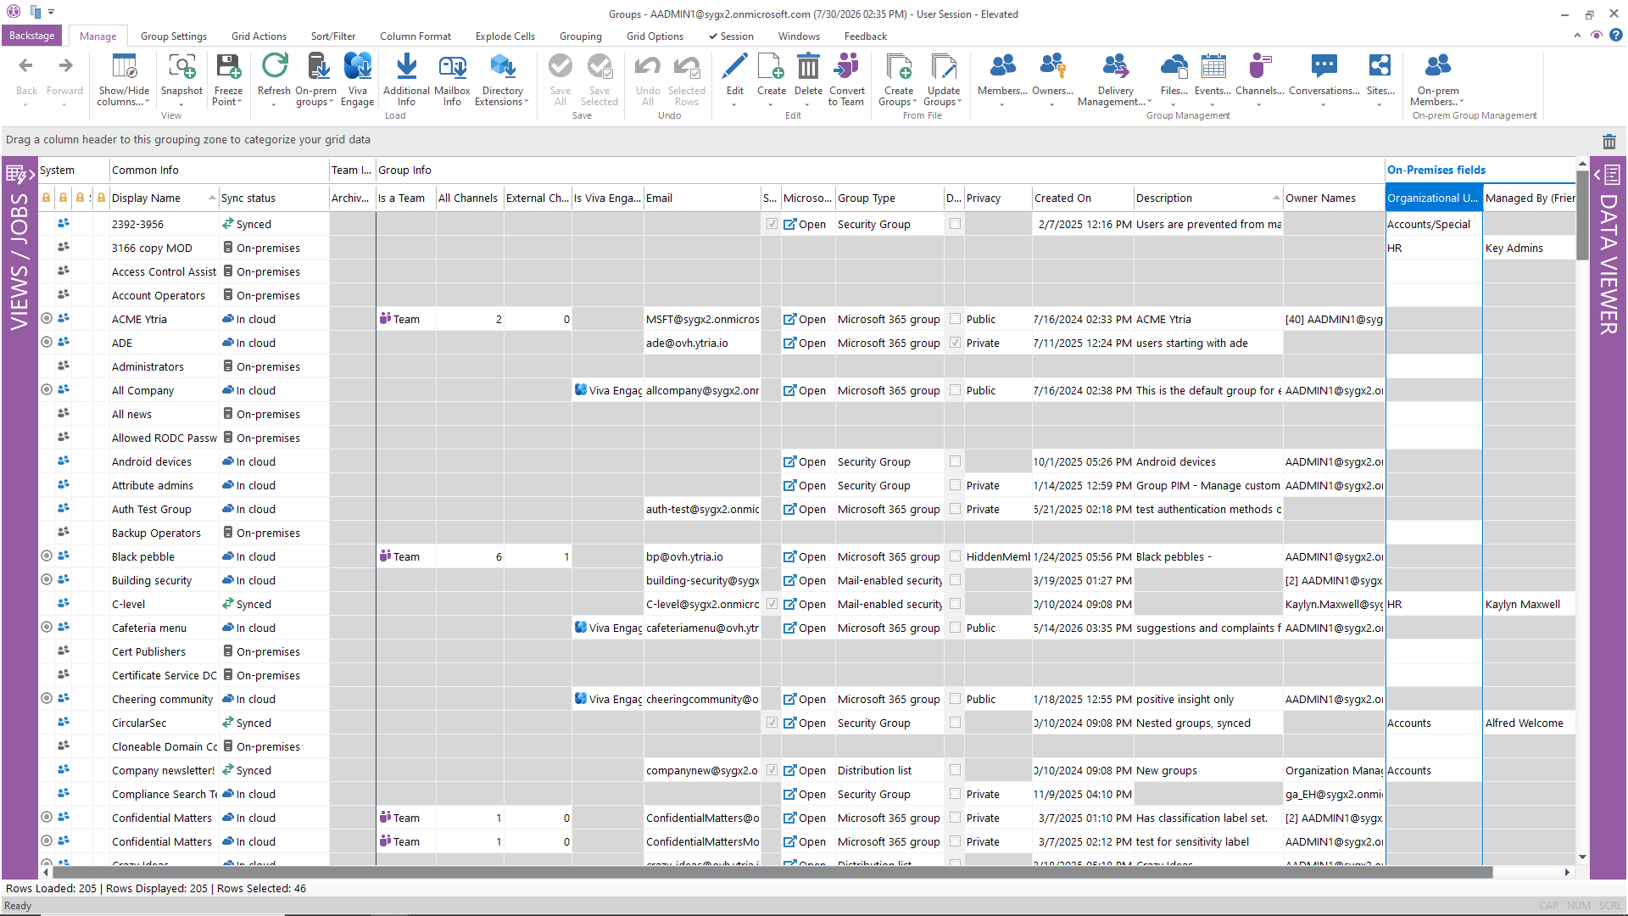Open link for ACME Ytria group
This screenshot has height=916, width=1628.
point(805,319)
